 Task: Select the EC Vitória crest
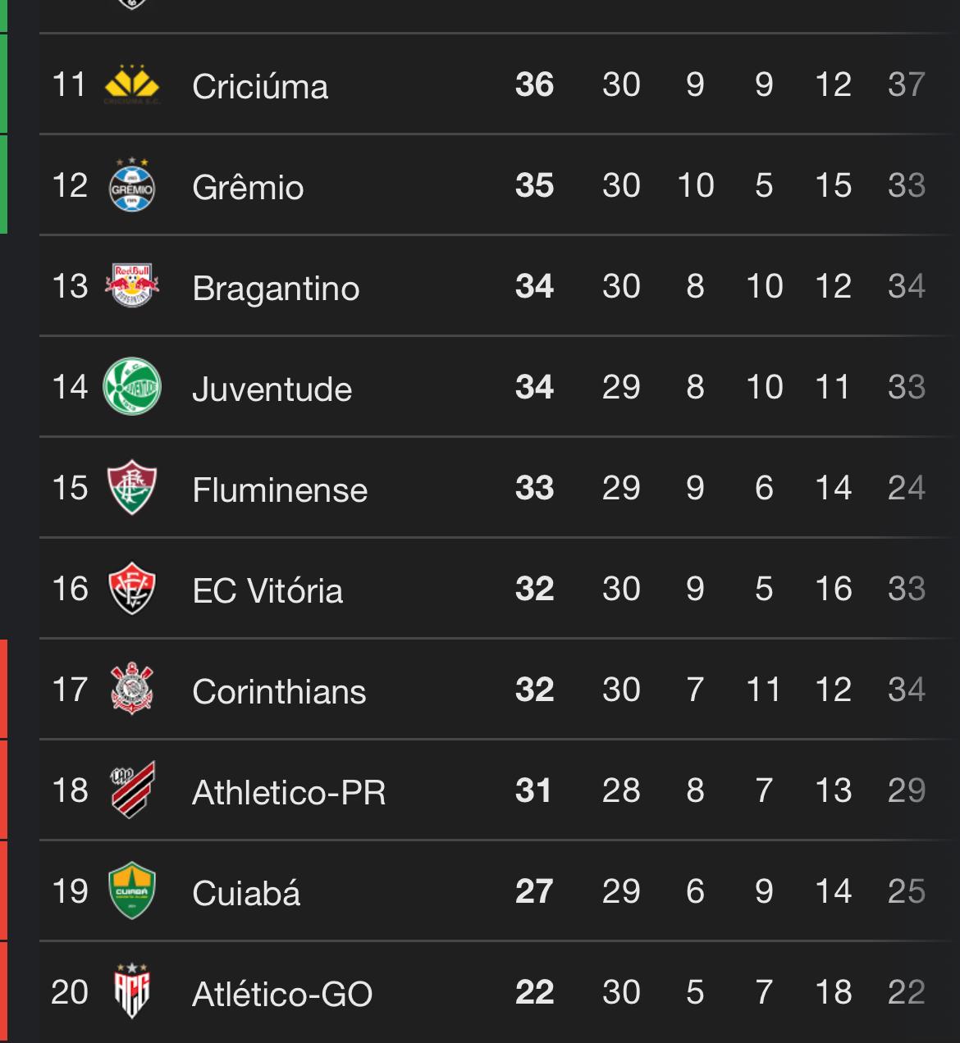click(x=132, y=588)
